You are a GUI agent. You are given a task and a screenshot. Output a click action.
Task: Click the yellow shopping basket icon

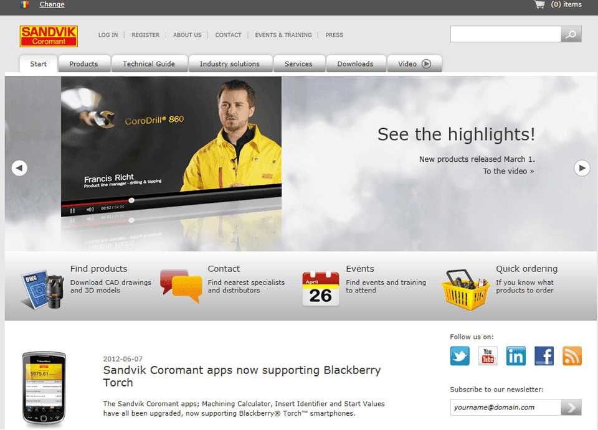click(x=465, y=290)
